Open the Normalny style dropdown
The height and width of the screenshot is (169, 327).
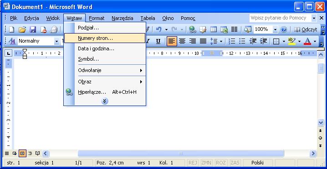coord(56,41)
